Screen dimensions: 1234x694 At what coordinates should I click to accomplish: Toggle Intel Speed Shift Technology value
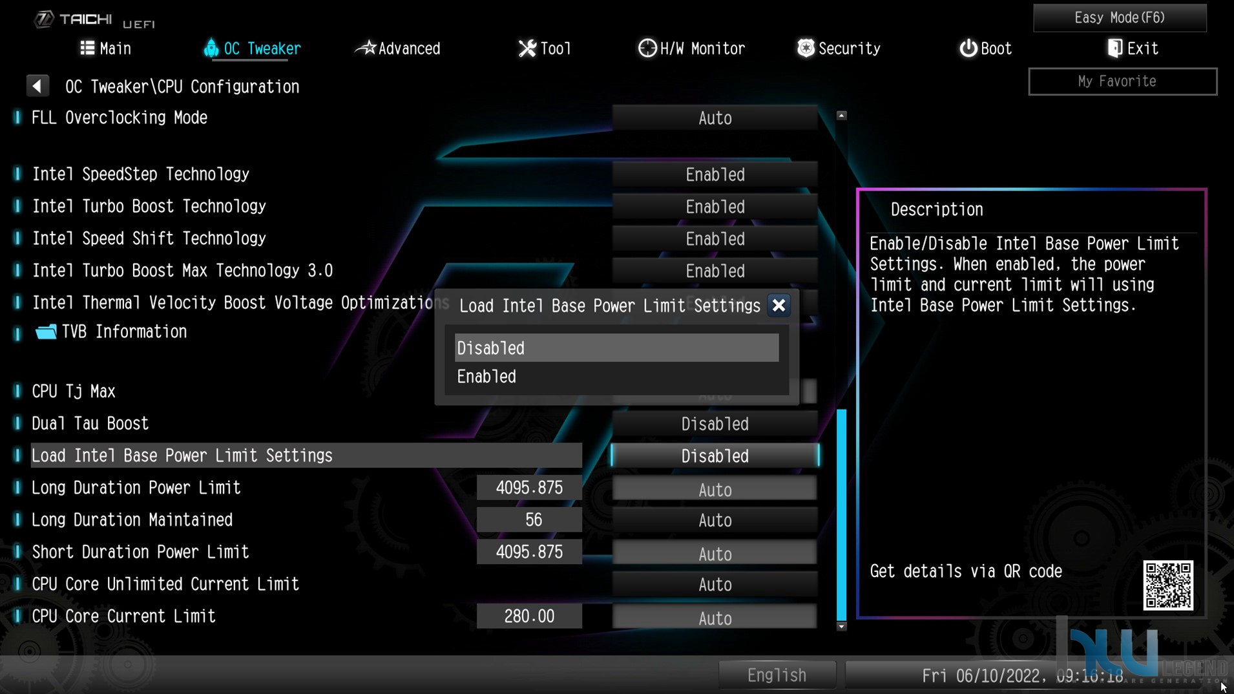(x=715, y=239)
